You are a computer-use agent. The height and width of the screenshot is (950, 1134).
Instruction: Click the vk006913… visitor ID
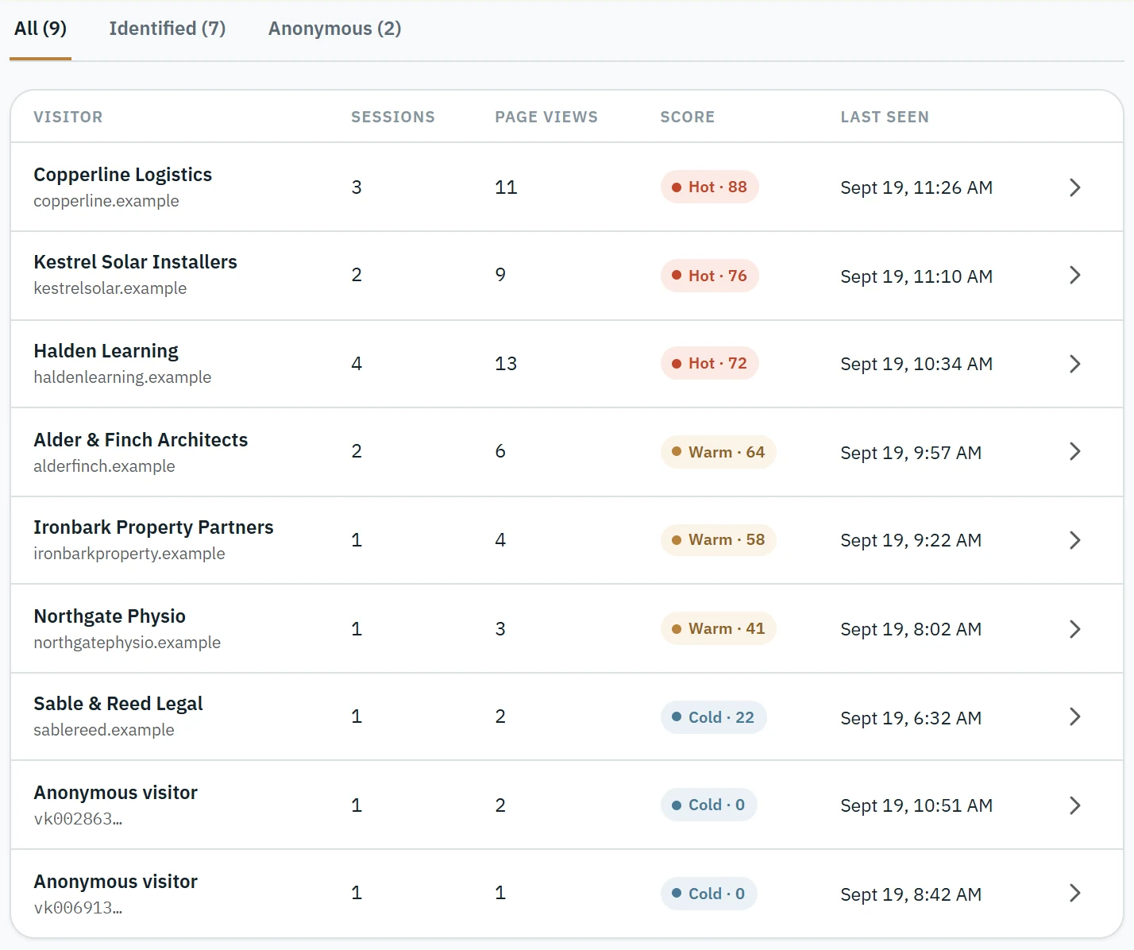click(78, 908)
